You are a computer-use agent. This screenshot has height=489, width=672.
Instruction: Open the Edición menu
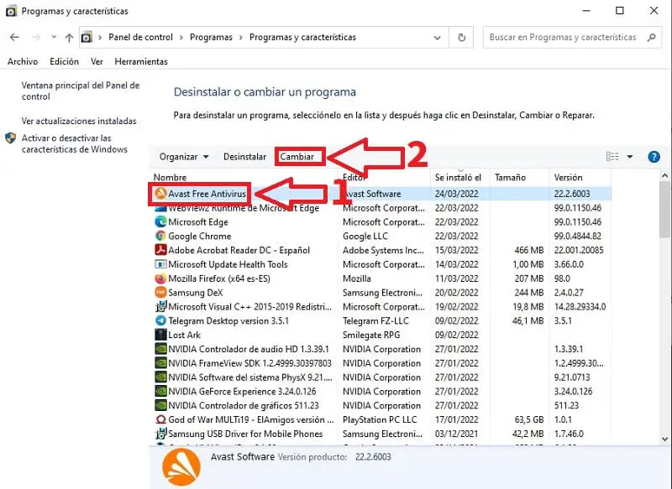(x=65, y=61)
